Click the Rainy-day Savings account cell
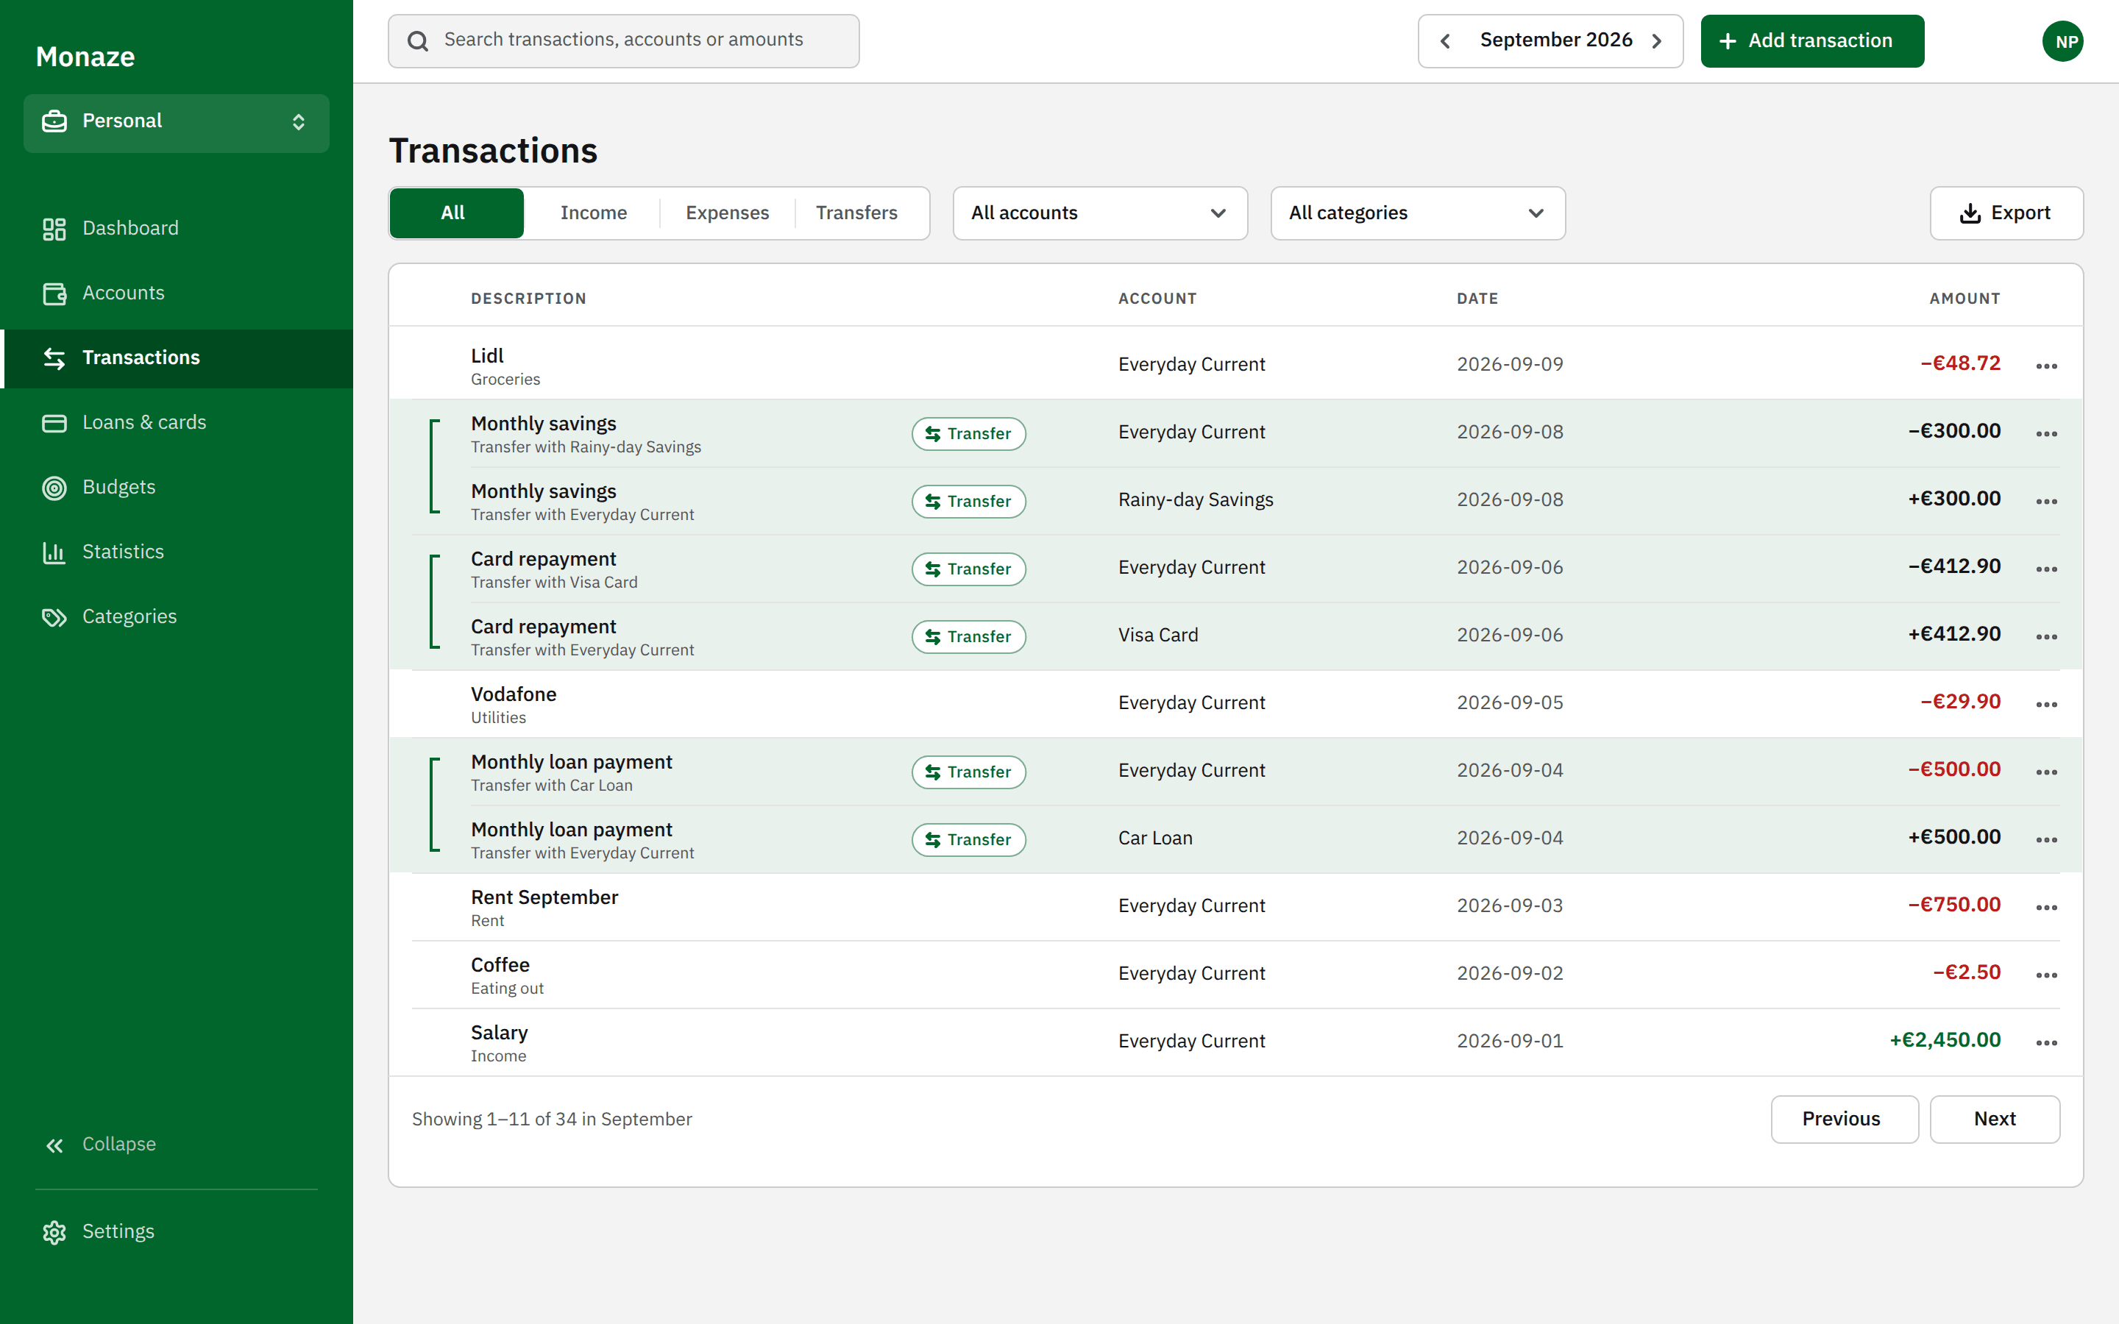 1195,500
